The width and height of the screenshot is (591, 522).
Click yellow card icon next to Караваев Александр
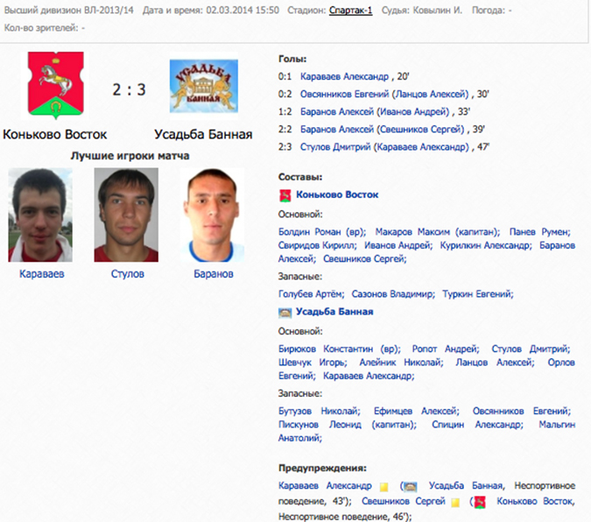[383, 487]
